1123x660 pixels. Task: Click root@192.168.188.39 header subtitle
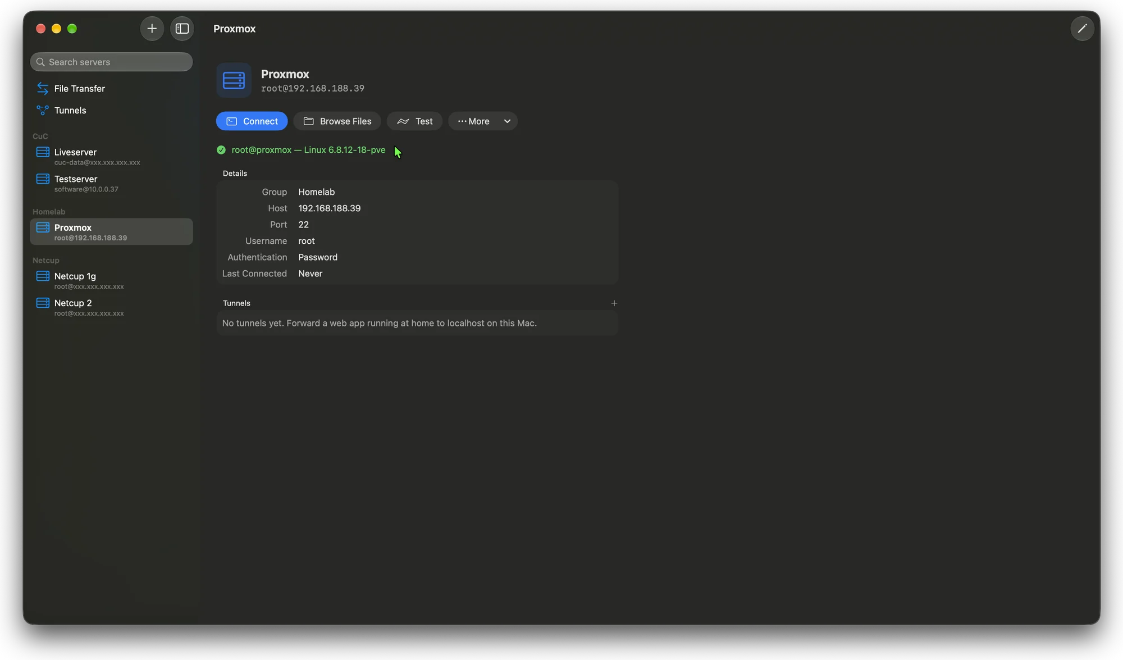pyautogui.click(x=313, y=89)
